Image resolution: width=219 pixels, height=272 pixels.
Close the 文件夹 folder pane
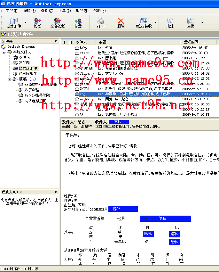[x=56, y=41]
